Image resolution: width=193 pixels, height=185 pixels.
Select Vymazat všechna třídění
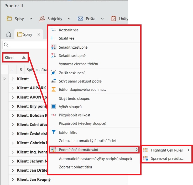[x=79, y=64]
